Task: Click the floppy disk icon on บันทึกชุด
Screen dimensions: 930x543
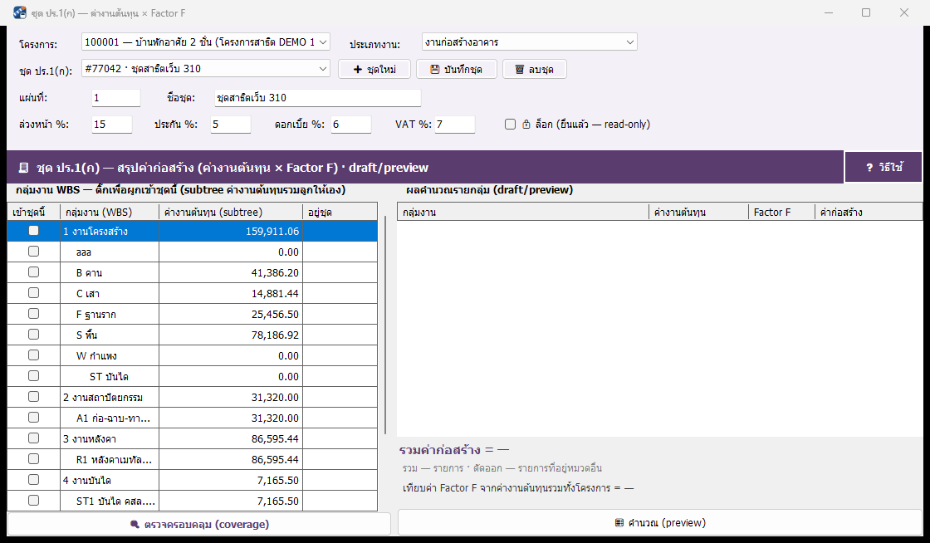Action: point(435,70)
